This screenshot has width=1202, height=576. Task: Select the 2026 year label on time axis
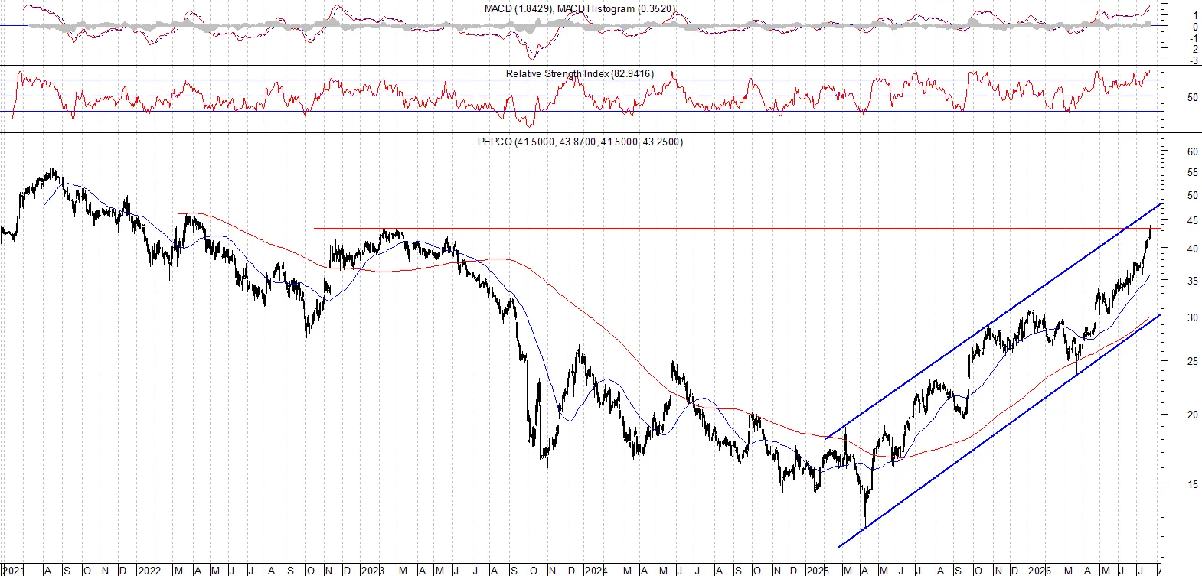point(1040,570)
